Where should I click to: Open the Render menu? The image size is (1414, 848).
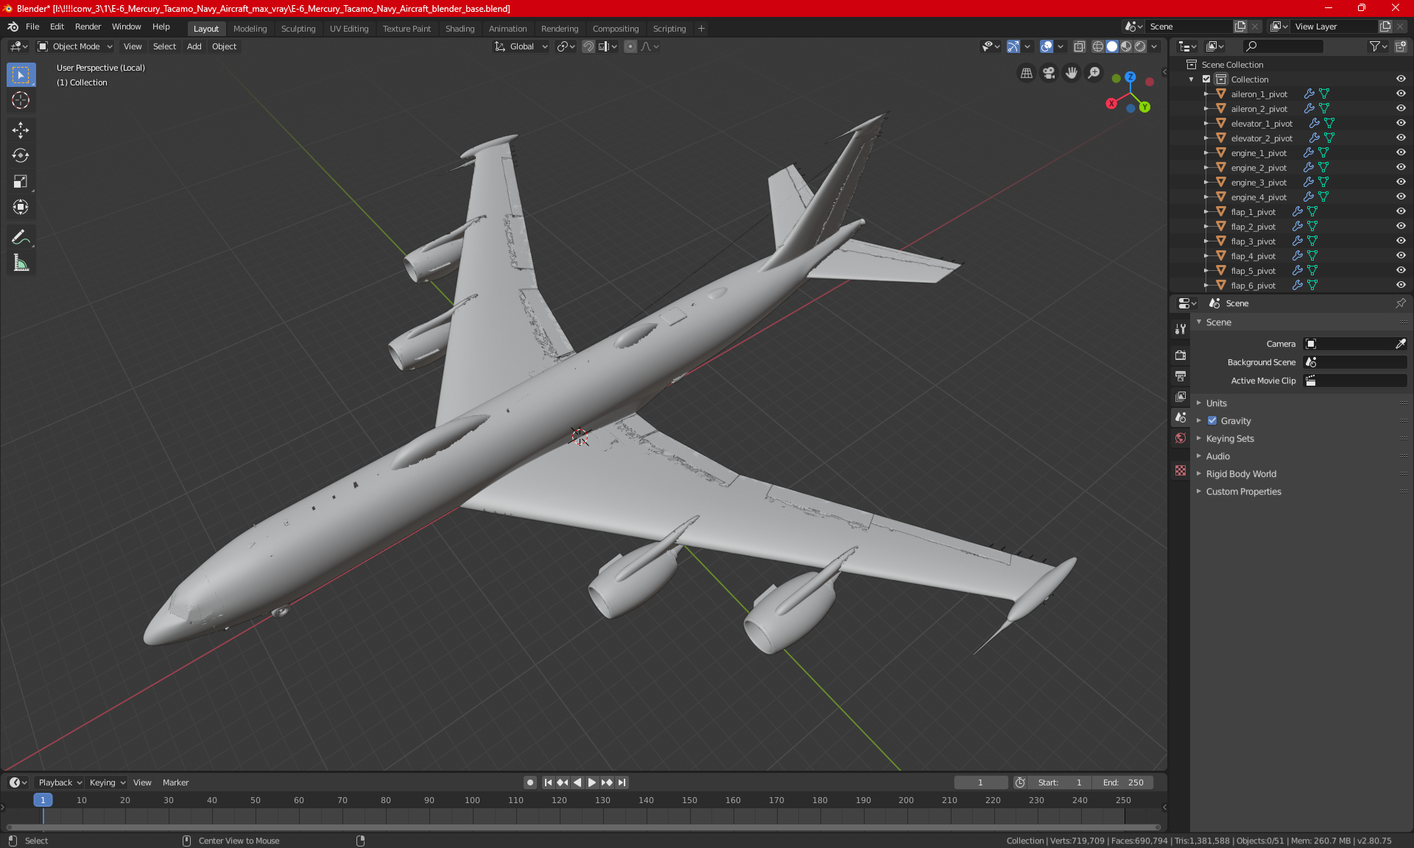coord(88,26)
